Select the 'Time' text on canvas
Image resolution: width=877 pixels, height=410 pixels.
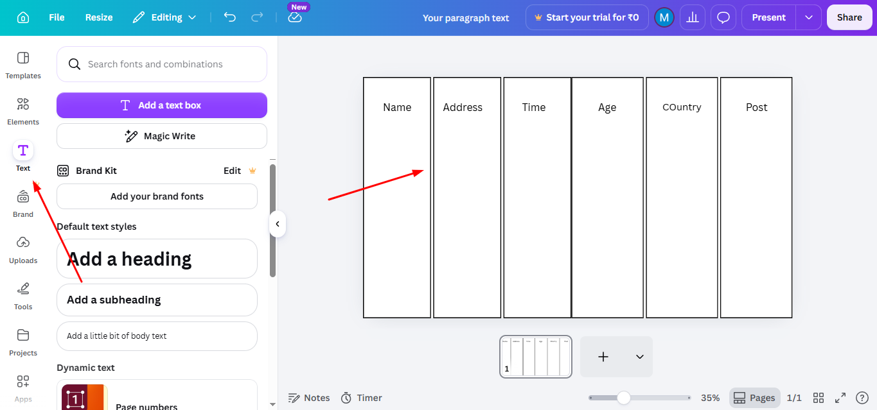click(534, 107)
